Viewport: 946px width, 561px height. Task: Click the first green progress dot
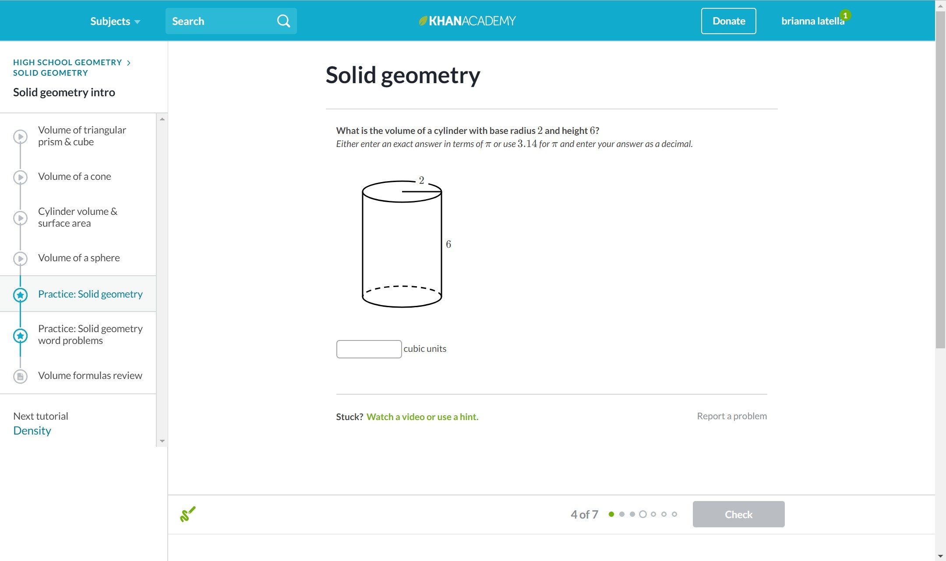click(611, 514)
